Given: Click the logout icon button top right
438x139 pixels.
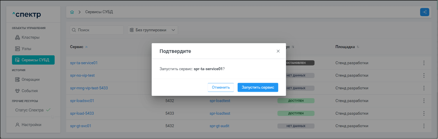Looking at the screenshot, I should 424,12.
